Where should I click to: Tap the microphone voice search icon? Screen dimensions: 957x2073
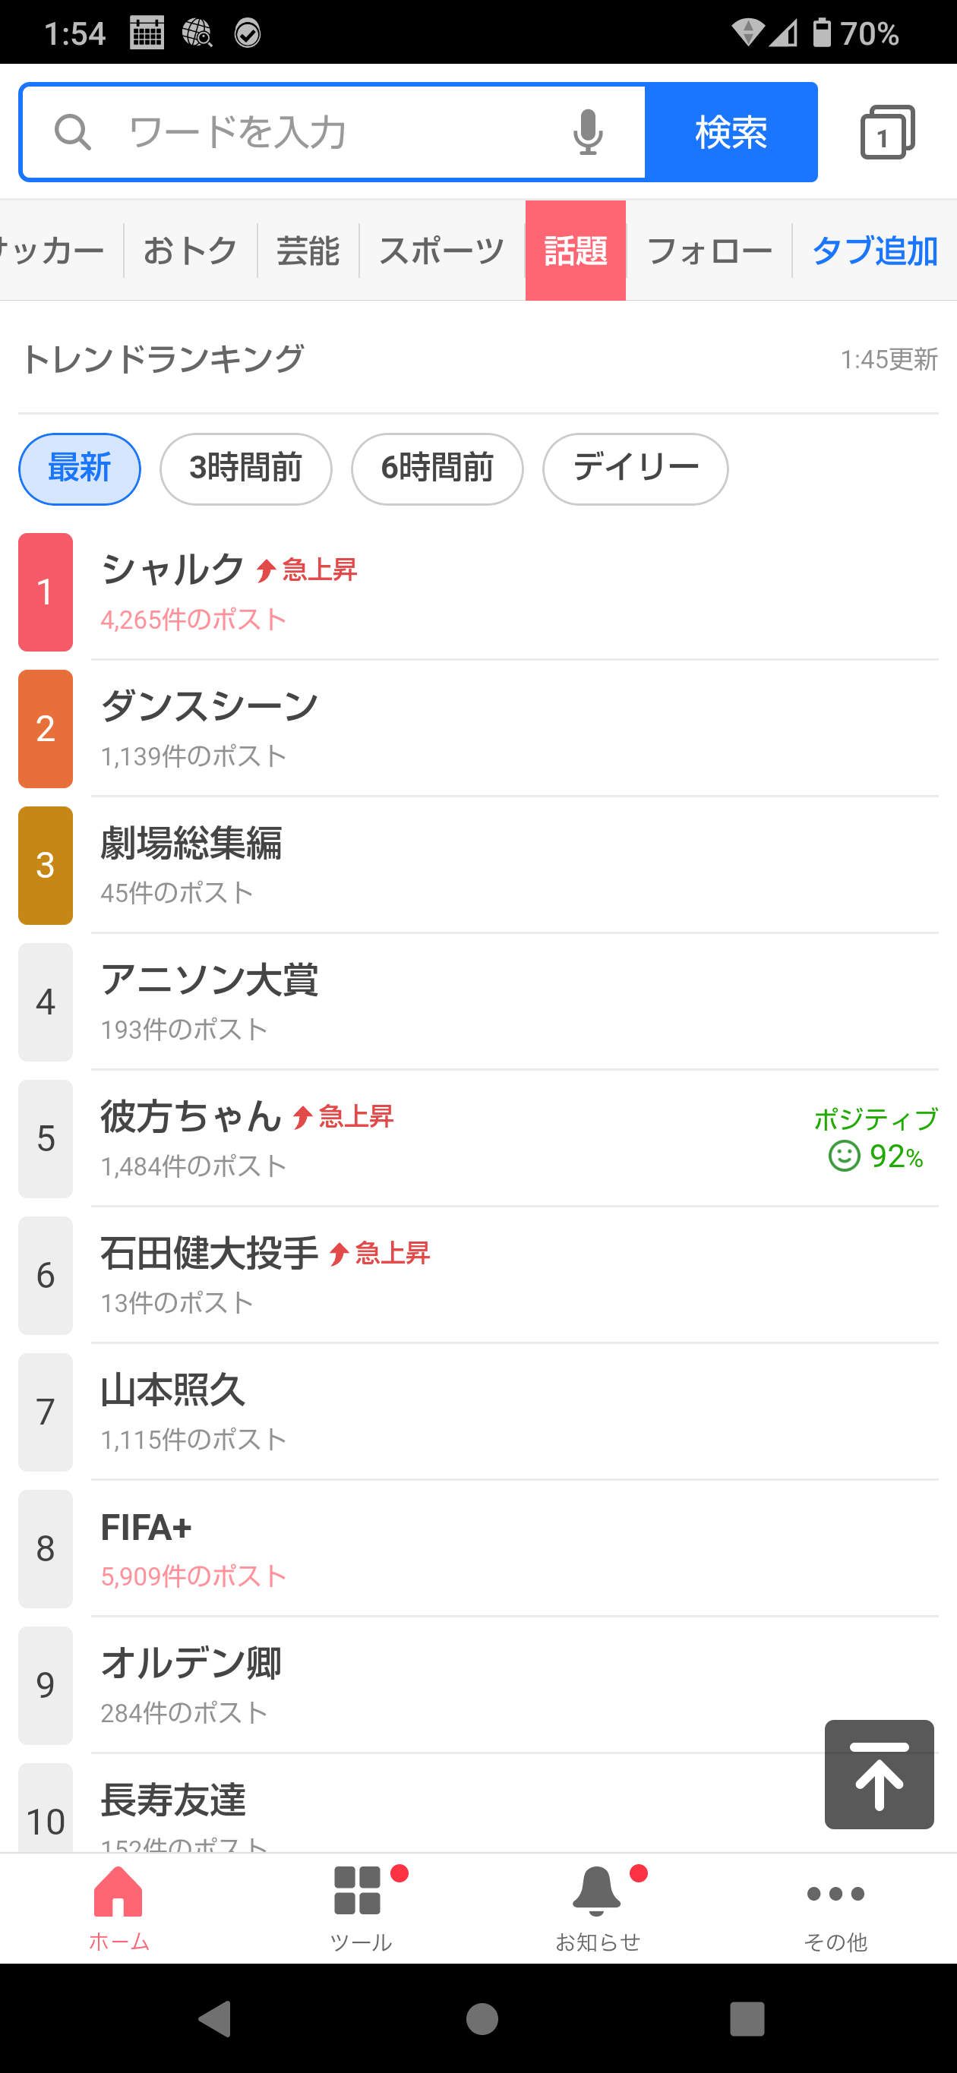pos(588,132)
